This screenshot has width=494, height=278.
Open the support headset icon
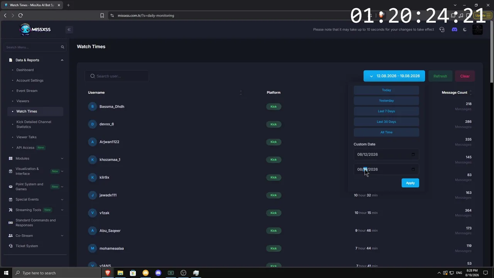442,29
